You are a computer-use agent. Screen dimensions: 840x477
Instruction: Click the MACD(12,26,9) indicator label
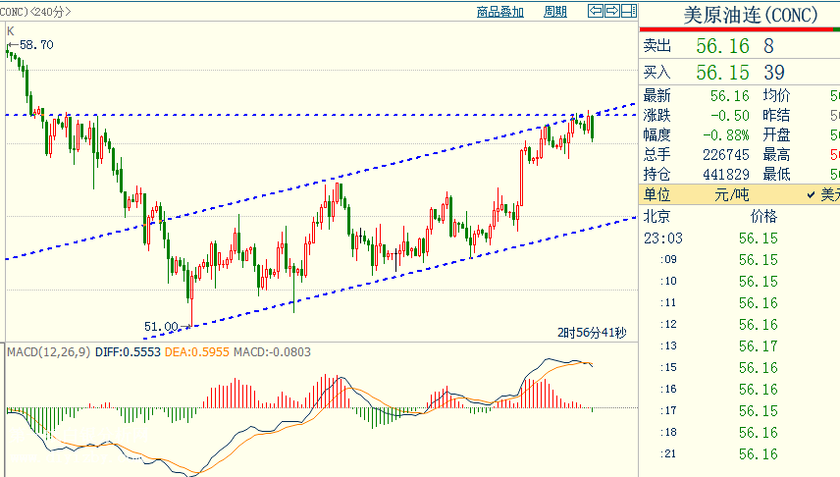tap(48, 351)
